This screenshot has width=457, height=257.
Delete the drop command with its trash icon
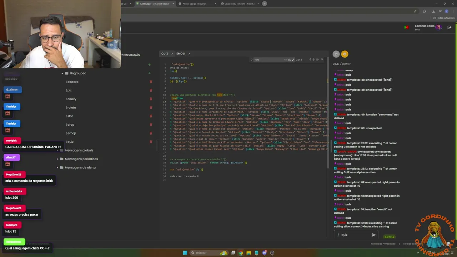[x=151, y=125]
